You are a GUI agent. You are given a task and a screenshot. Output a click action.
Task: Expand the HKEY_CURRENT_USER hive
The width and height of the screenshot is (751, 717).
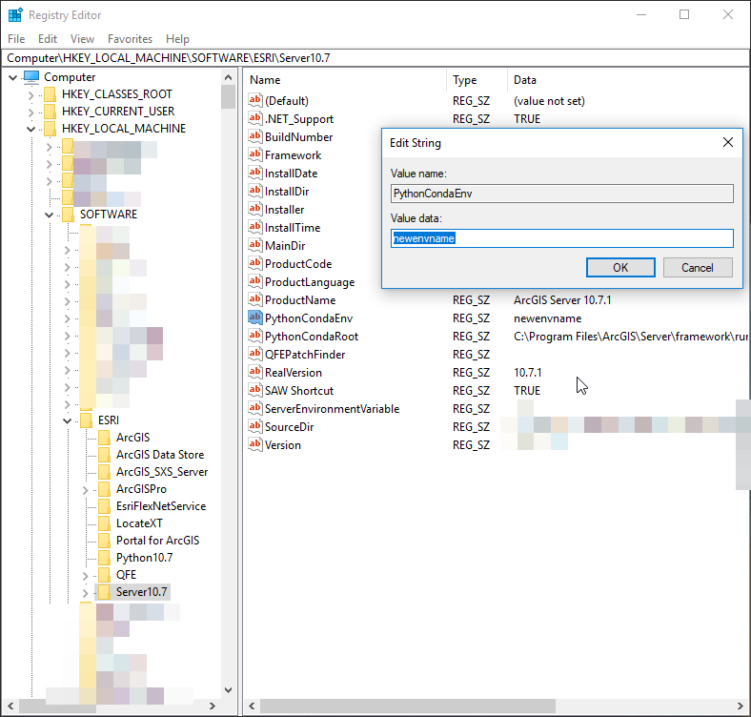pyautogui.click(x=30, y=112)
